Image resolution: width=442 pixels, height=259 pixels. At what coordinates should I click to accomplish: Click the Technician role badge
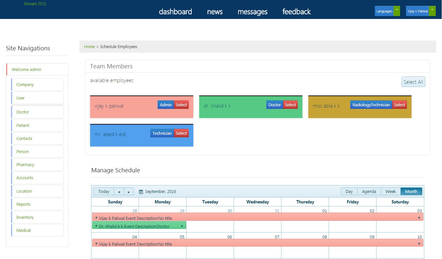[x=162, y=133]
